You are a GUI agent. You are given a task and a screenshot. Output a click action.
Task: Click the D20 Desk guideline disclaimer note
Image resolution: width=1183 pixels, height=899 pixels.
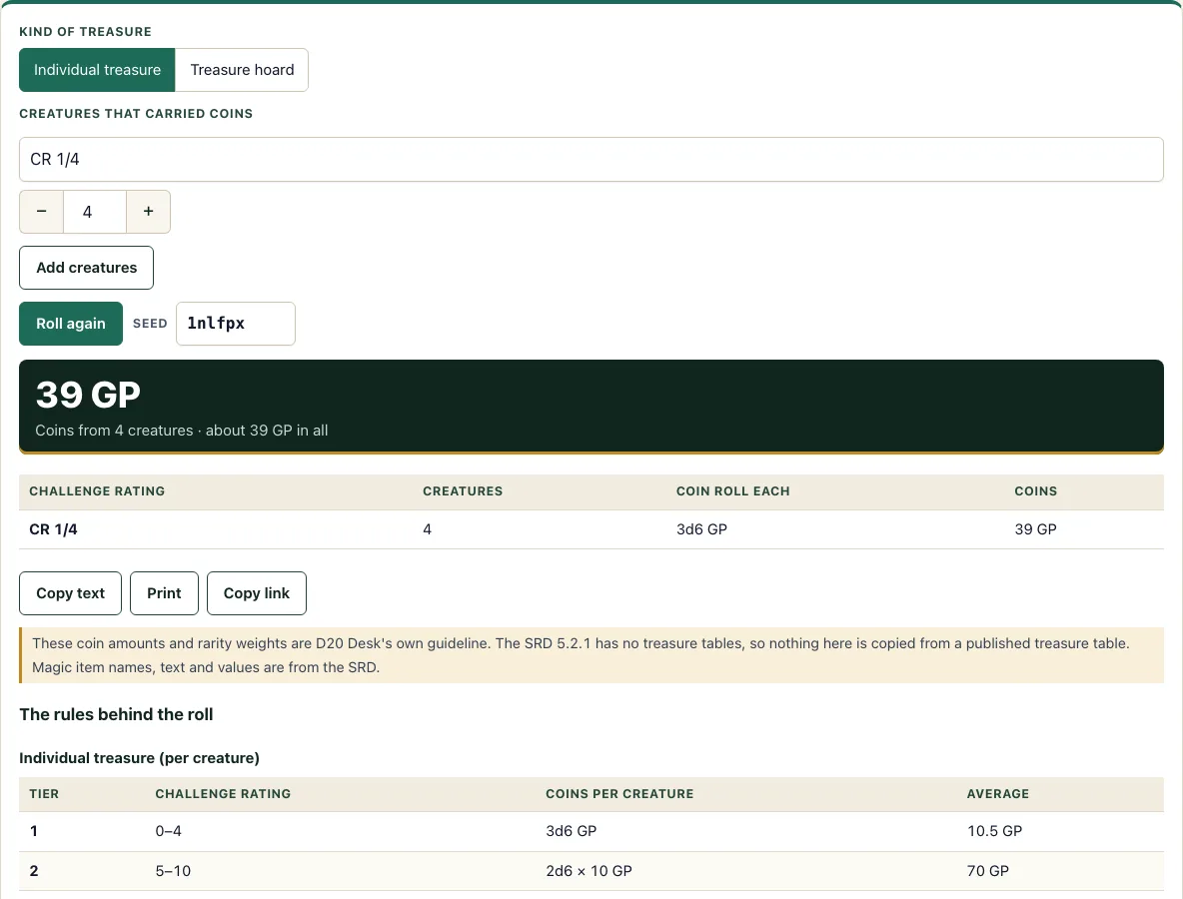coord(591,655)
